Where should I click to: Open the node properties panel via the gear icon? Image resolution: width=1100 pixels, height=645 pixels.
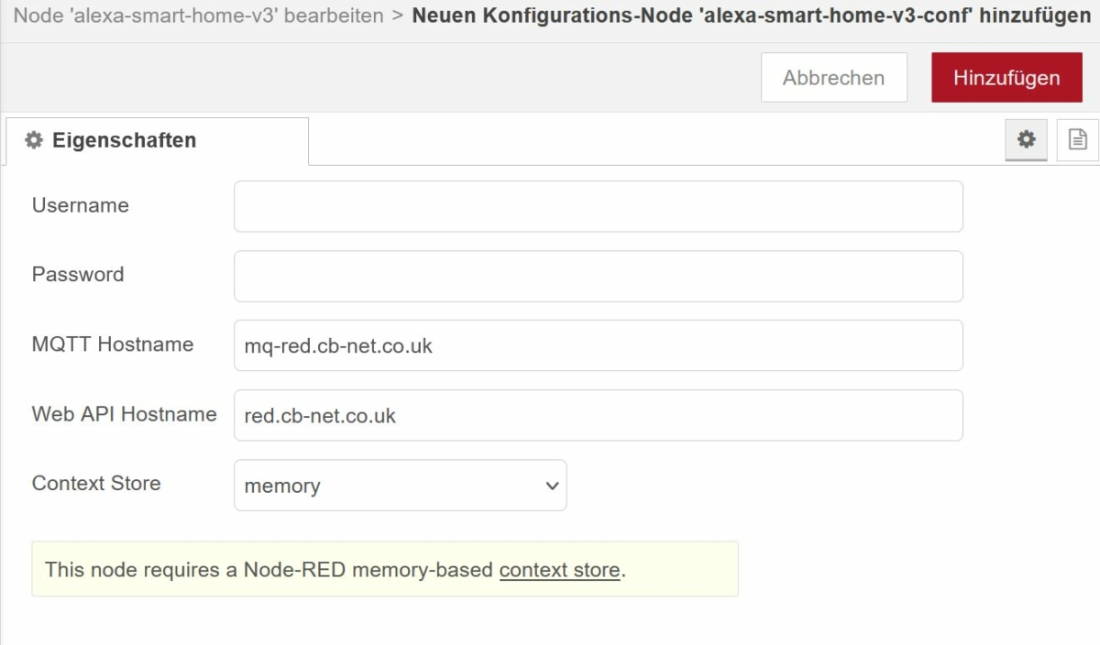(1027, 139)
